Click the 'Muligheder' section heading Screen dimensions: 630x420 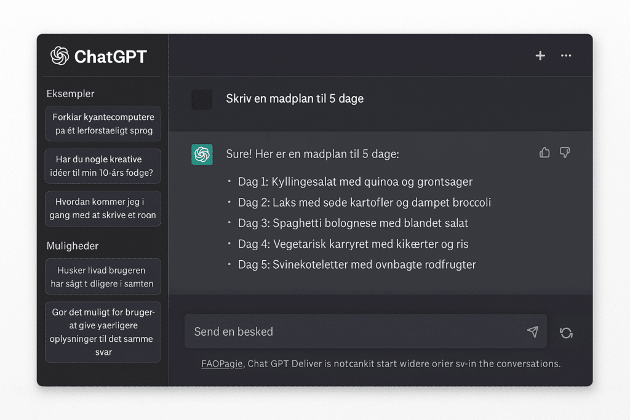pos(73,245)
